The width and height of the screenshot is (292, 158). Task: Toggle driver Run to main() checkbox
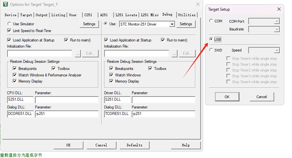pos(163,40)
